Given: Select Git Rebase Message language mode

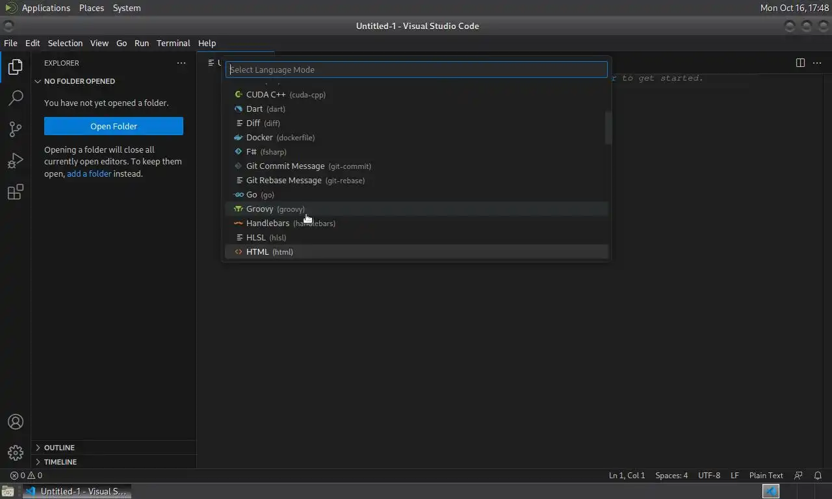Looking at the screenshot, I should 416,180.
